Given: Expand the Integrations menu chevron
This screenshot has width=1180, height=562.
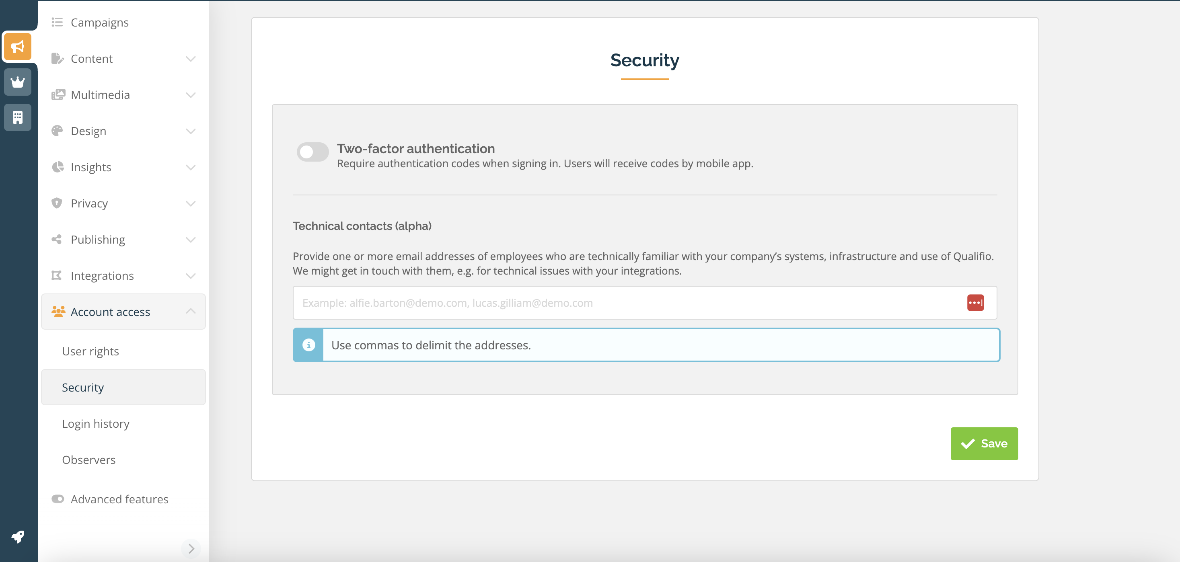Looking at the screenshot, I should click(191, 276).
